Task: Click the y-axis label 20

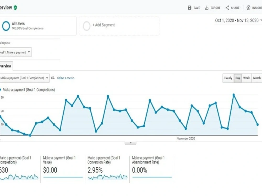Action: (2, 111)
